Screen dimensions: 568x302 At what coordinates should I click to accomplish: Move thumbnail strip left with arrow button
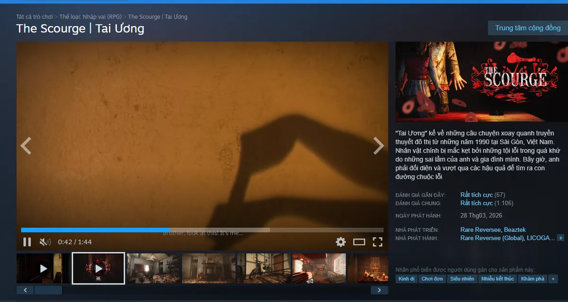25,290
